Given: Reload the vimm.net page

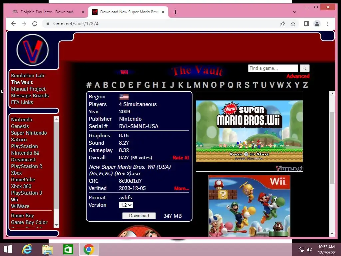Looking at the screenshot, I should [35, 24].
